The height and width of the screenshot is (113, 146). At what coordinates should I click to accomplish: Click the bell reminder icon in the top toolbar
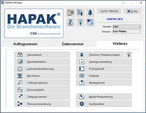[90, 13]
